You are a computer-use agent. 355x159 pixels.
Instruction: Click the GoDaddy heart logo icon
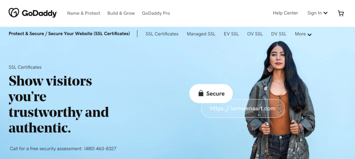[14, 13]
